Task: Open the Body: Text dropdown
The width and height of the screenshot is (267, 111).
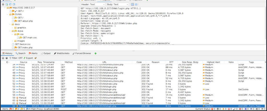Action: point(118,4)
